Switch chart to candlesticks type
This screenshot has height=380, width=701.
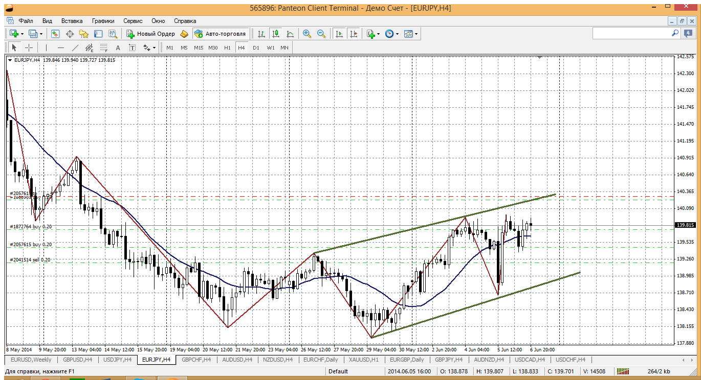pyautogui.click(x=276, y=34)
